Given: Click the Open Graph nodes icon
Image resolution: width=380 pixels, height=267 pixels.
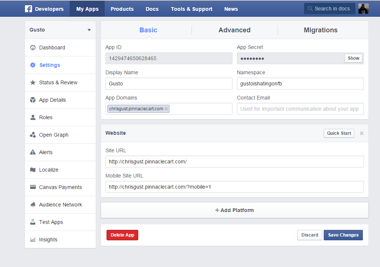Looking at the screenshot, I should (x=33, y=135).
